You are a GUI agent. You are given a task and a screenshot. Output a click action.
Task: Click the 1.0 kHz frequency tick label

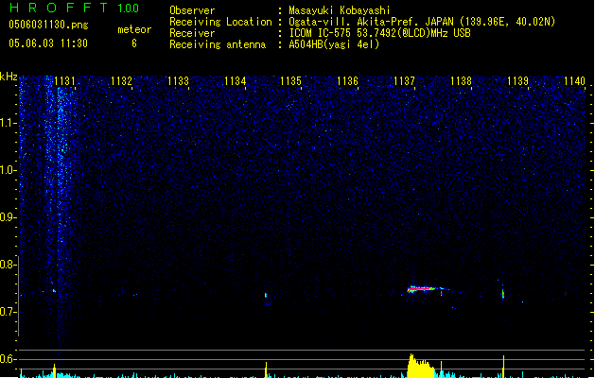point(8,170)
